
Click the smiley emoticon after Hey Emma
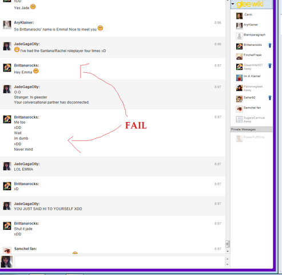click(x=36, y=71)
